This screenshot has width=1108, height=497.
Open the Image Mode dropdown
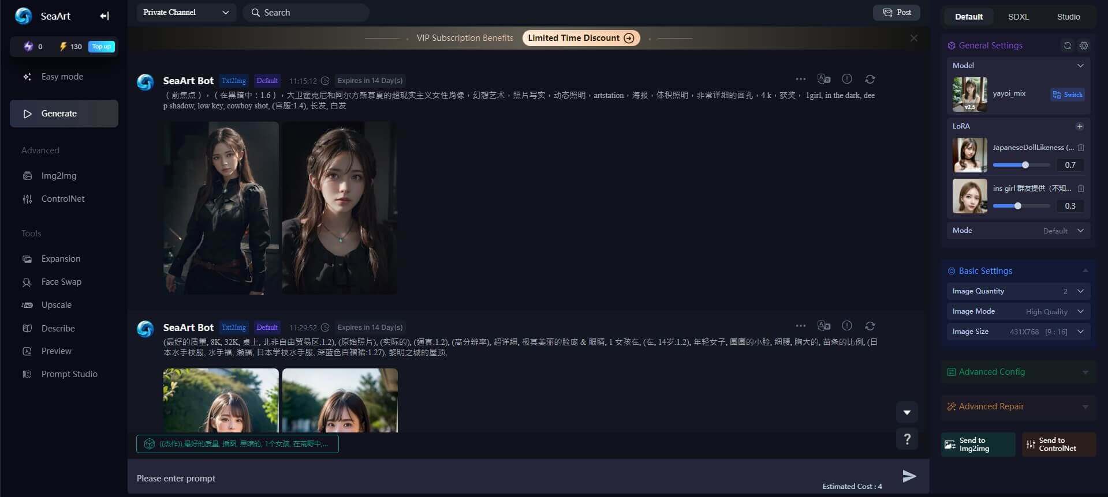click(1019, 311)
